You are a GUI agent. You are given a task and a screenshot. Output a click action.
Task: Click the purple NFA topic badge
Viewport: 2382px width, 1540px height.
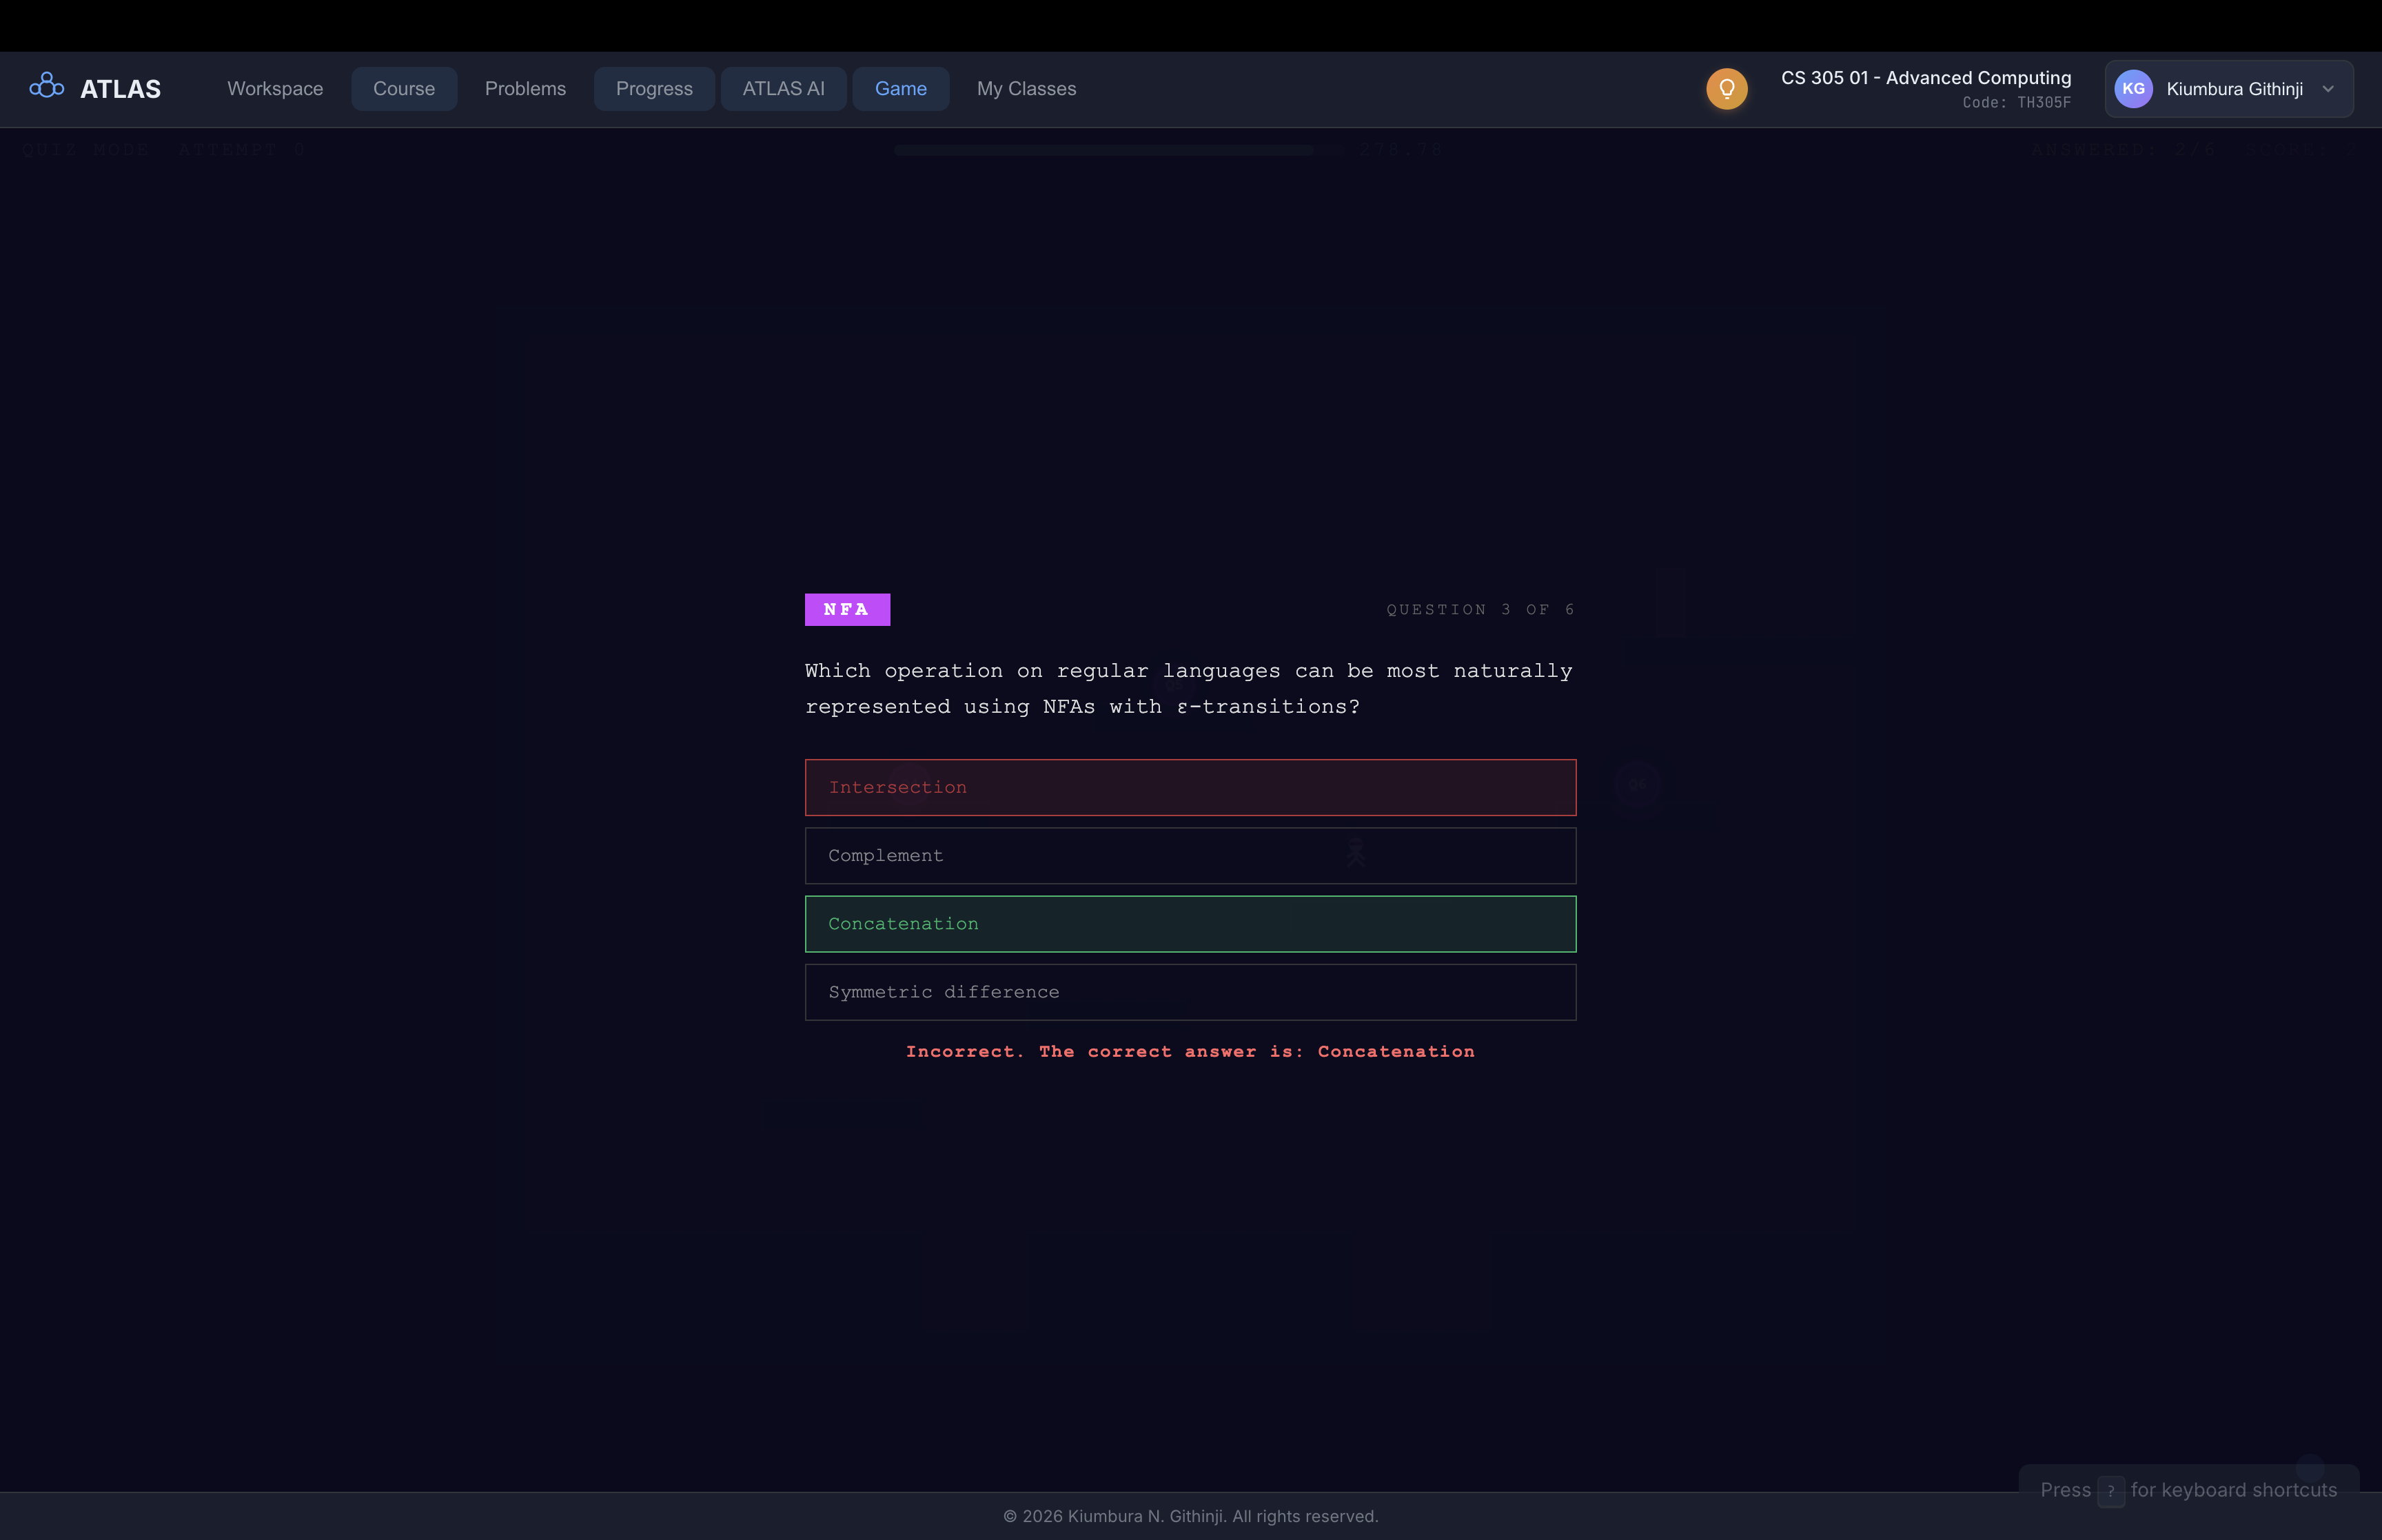coord(846,609)
